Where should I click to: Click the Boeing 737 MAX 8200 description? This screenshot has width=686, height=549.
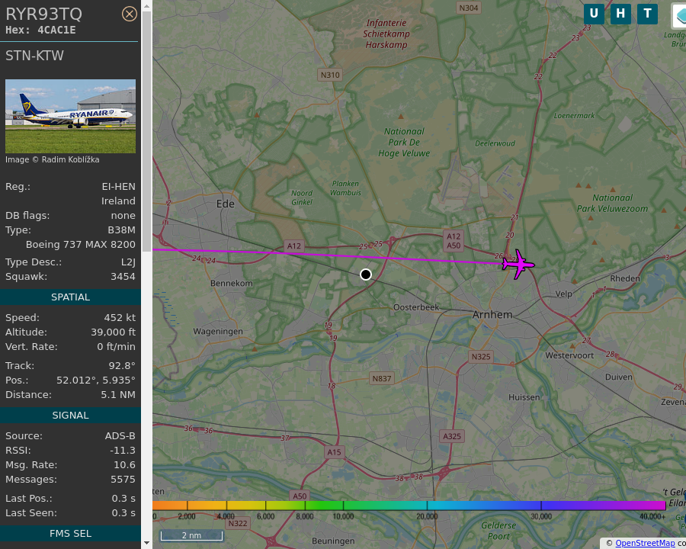[81, 244]
